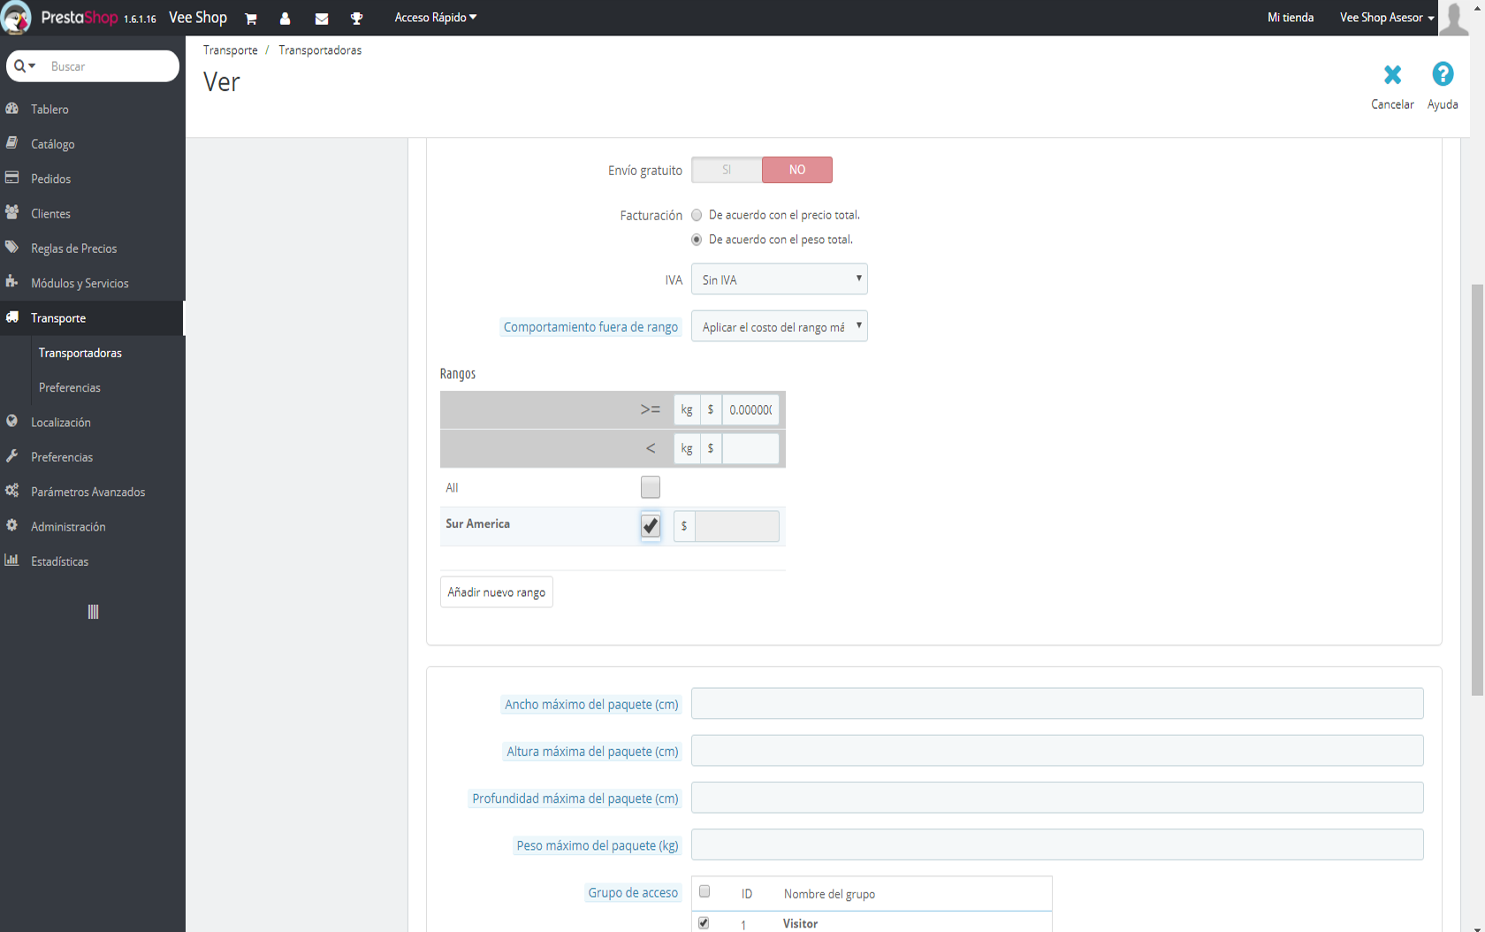Click the Preferencias wrench icon
This screenshot has height=932, width=1485.
(12, 456)
